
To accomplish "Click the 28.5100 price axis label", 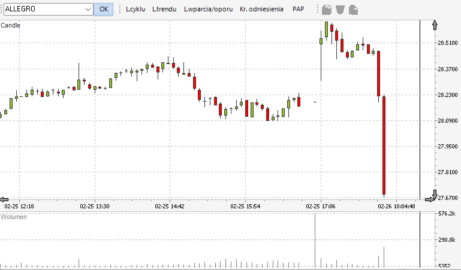I will coord(448,43).
